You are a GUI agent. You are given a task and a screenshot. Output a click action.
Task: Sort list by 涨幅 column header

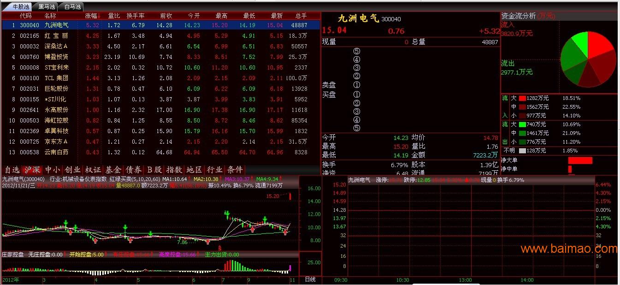click(92, 16)
